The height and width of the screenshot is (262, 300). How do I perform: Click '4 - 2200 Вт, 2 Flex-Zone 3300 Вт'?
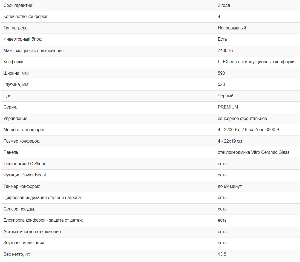[249, 130]
